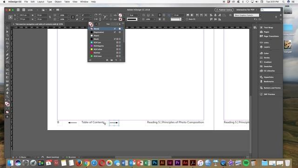The height and width of the screenshot is (168, 298).
Task: Select the Type tool
Action: coord(7,47)
